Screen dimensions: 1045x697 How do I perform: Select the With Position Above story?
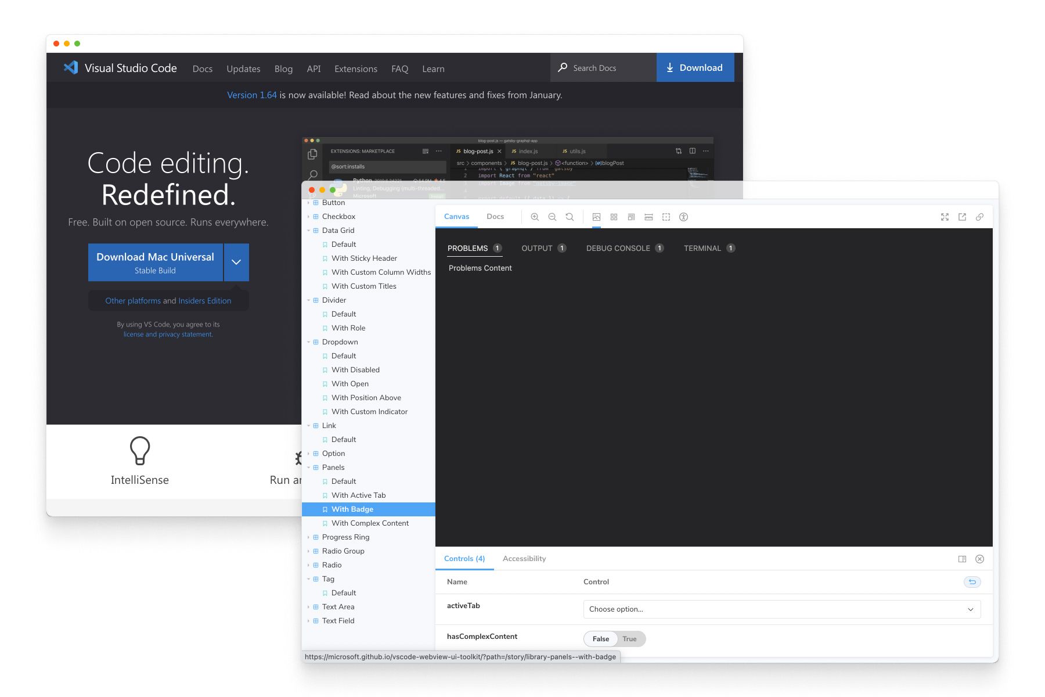[366, 398]
